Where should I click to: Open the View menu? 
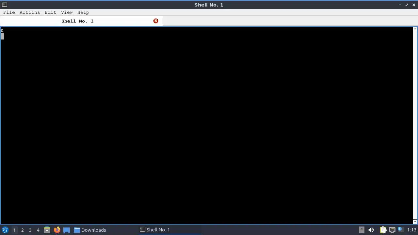(67, 12)
